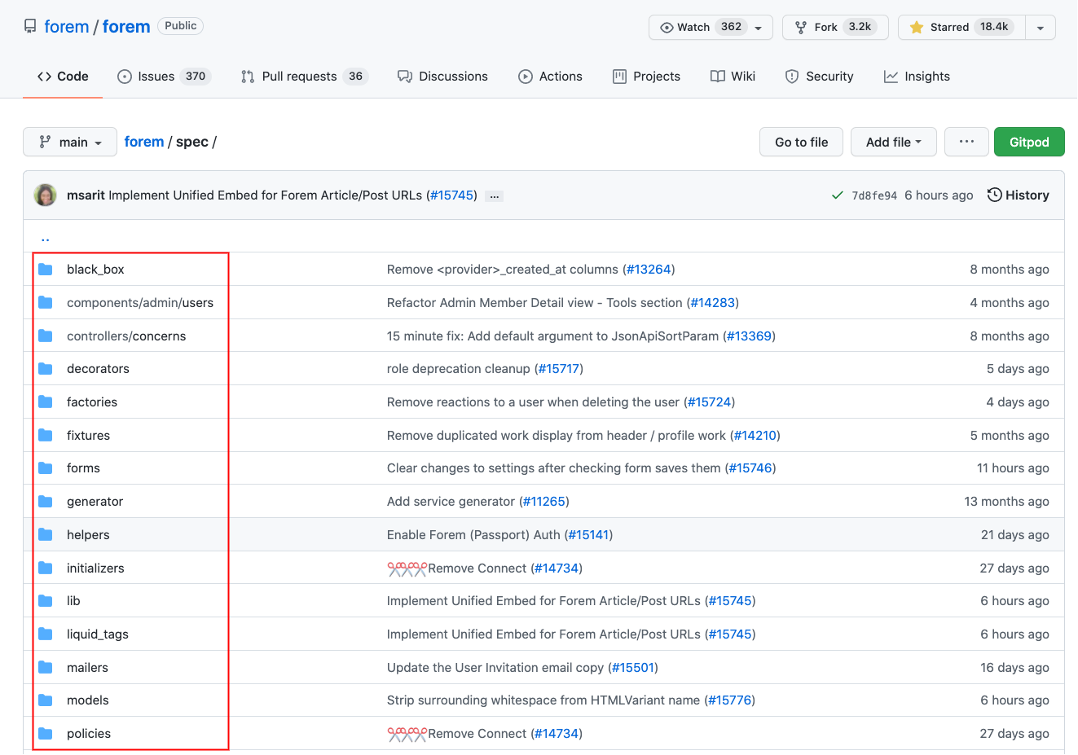The width and height of the screenshot is (1078, 755).
Task: Switch to the Code tab
Action: coord(63,77)
